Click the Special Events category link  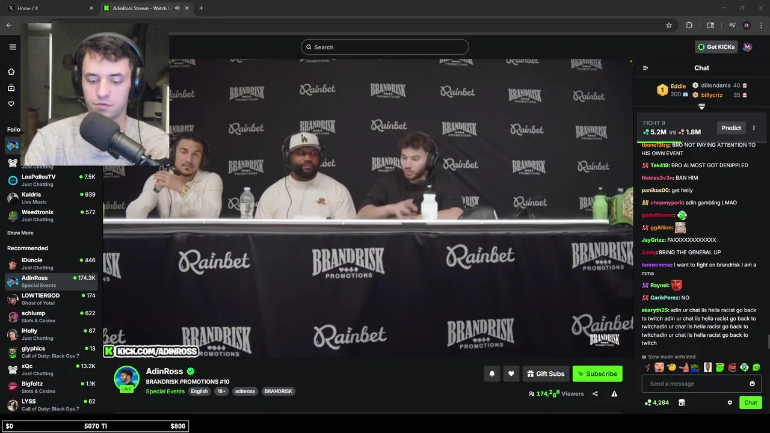pyautogui.click(x=165, y=391)
